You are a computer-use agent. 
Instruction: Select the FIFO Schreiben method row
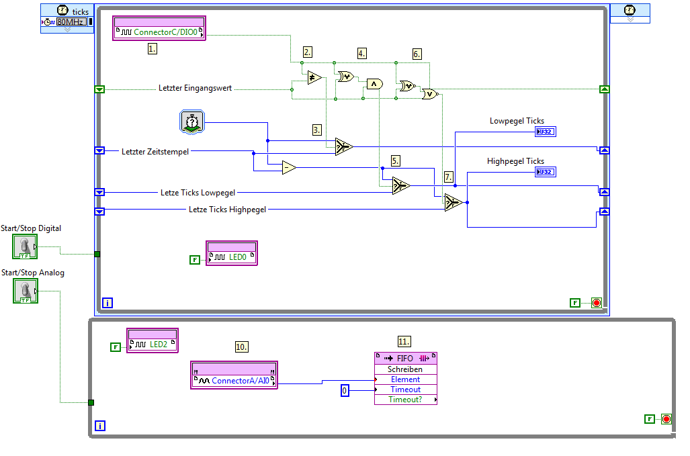405,369
